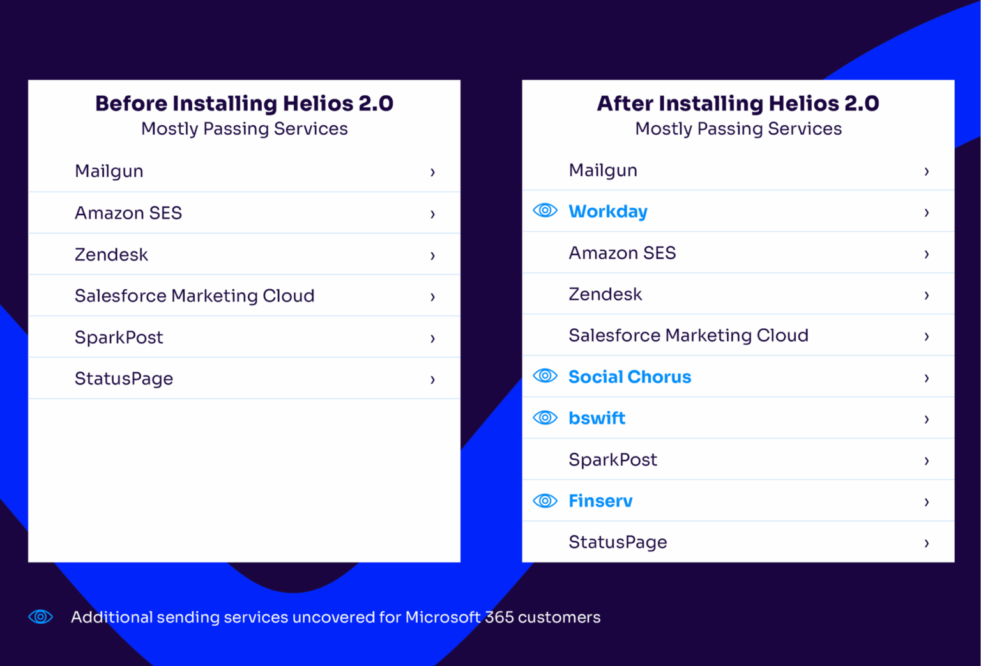Select Mailgun text in the Before panel

tap(109, 171)
